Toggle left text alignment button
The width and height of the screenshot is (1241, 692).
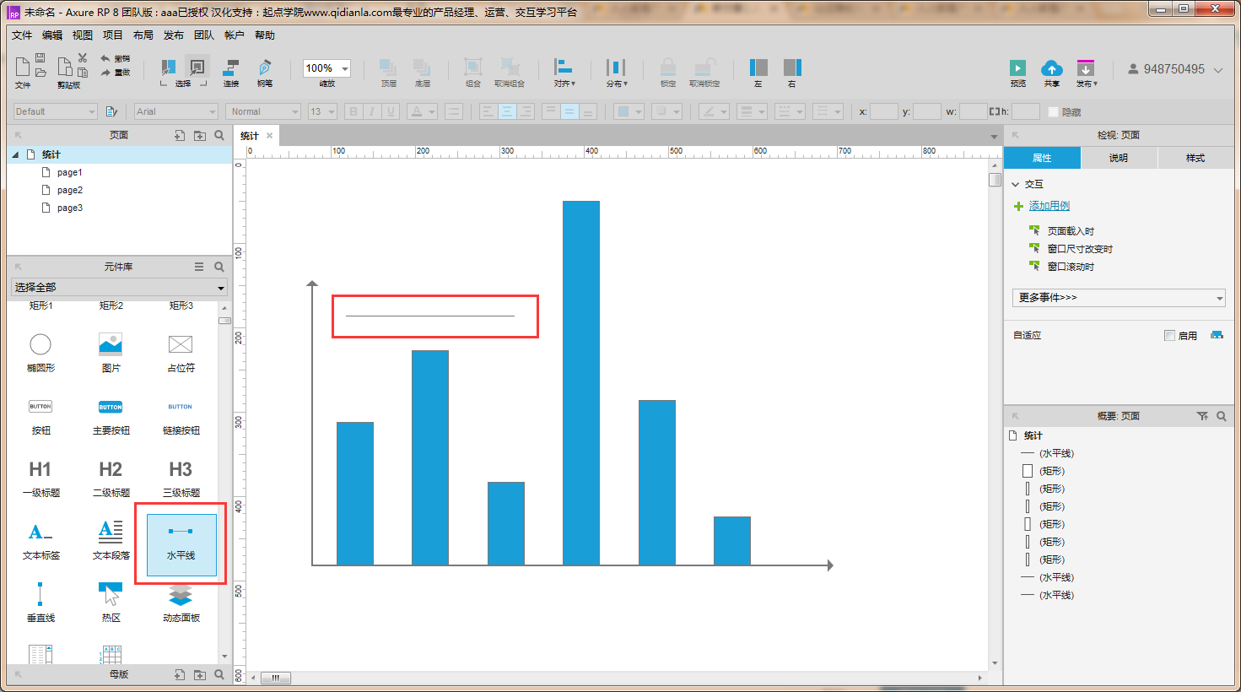coord(488,111)
